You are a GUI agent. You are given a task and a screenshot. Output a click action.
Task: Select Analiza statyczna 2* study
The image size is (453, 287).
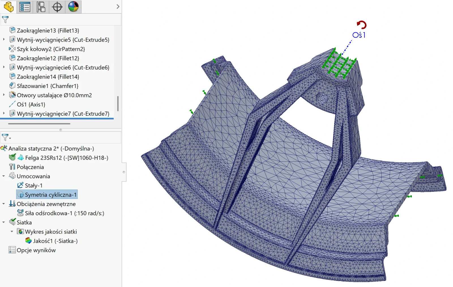point(51,148)
